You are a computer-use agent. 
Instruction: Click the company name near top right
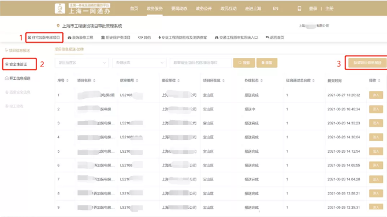(x=314, y=25)
